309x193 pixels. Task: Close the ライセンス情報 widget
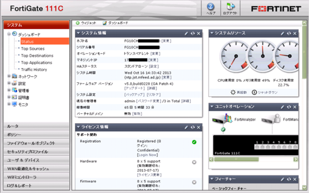[x=199, y=128]
